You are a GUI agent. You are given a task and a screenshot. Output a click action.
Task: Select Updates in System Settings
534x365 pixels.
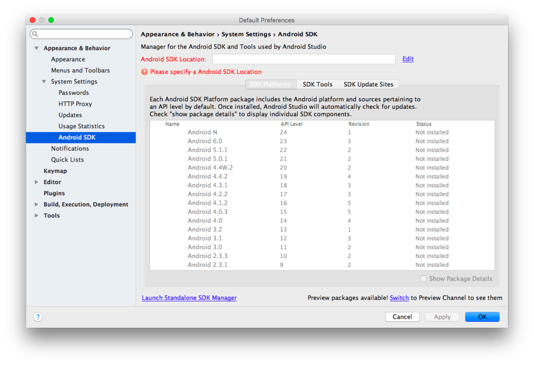point(70,115)
